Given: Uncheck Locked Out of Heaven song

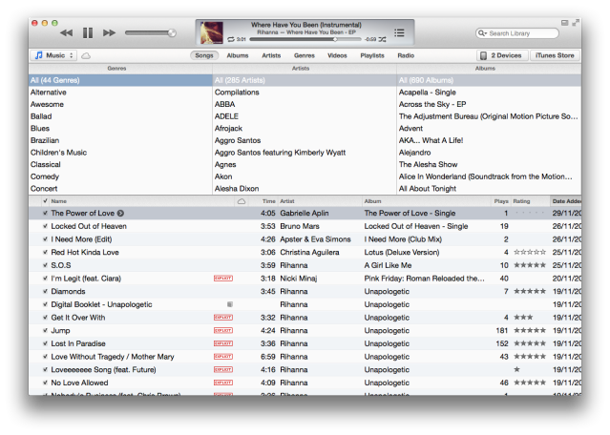Looking at the screenshot, I should click(45, 226).
